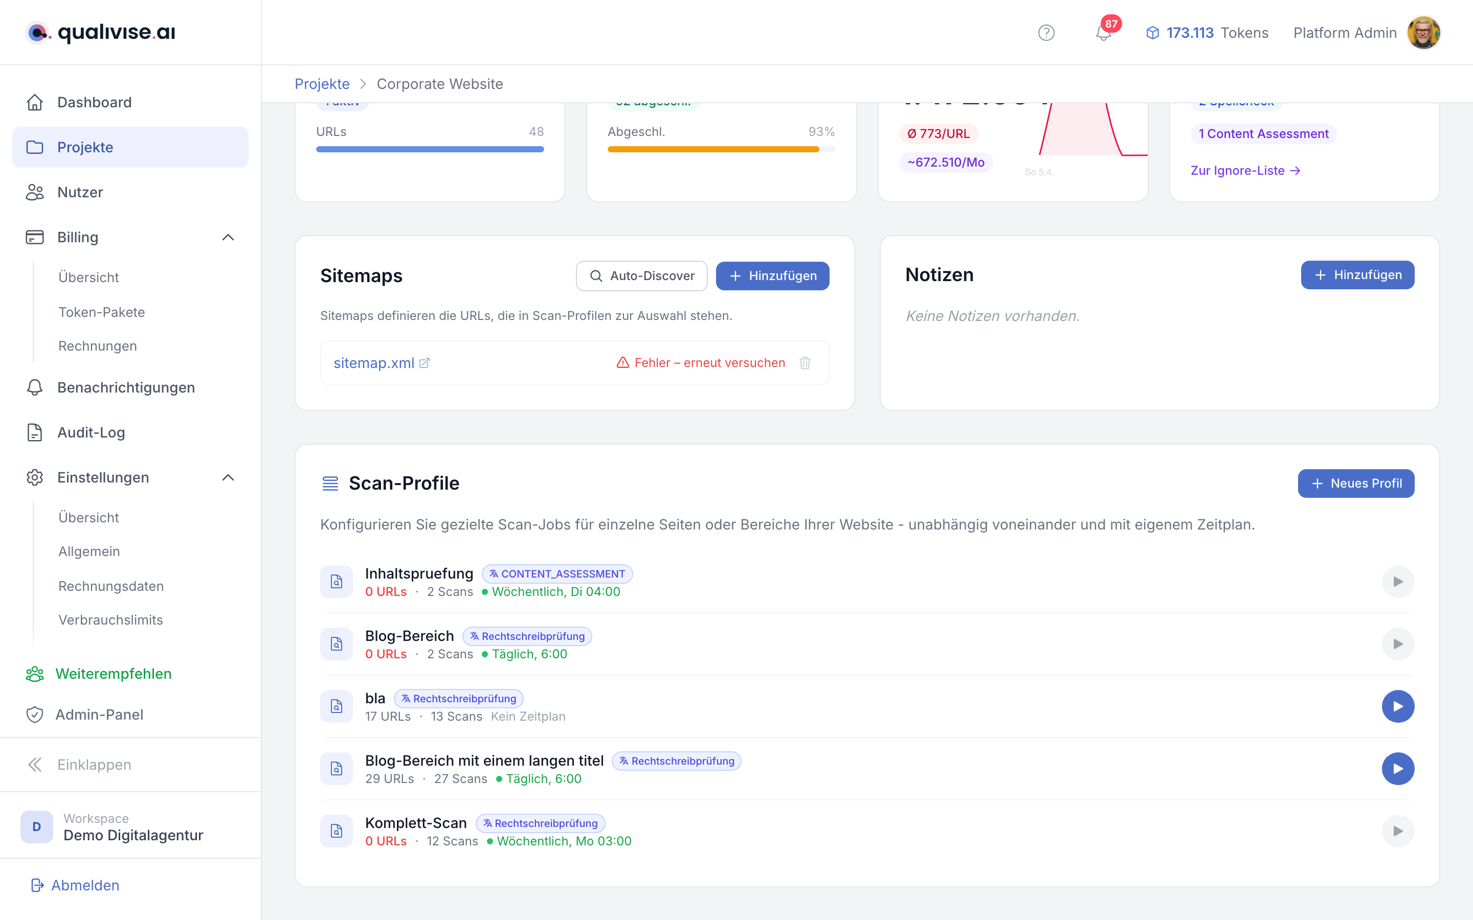The image size is (1473, 920).
Task: Collapse the Einstellungen section chevron
Action: tap(228, 478)
